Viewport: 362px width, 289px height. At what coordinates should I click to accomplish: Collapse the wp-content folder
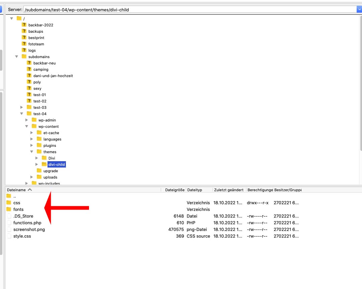(x=27, y=126)
